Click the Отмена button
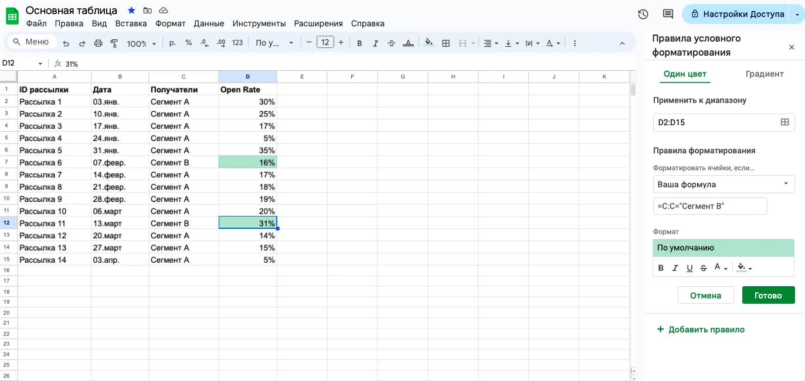 point(705,295)
